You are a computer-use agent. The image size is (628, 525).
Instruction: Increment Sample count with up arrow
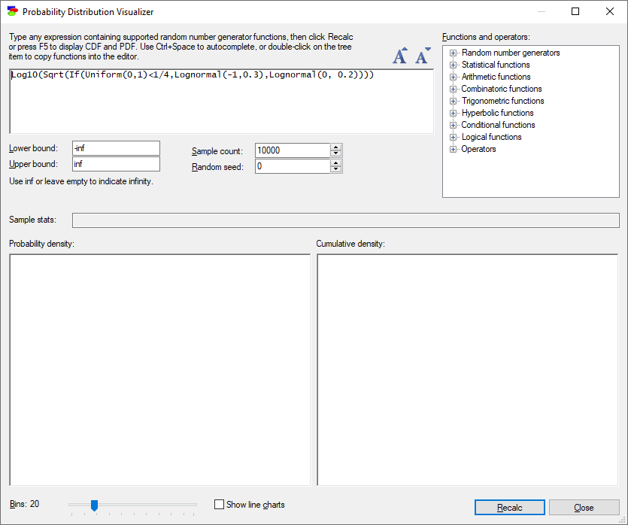click(336, 147)
